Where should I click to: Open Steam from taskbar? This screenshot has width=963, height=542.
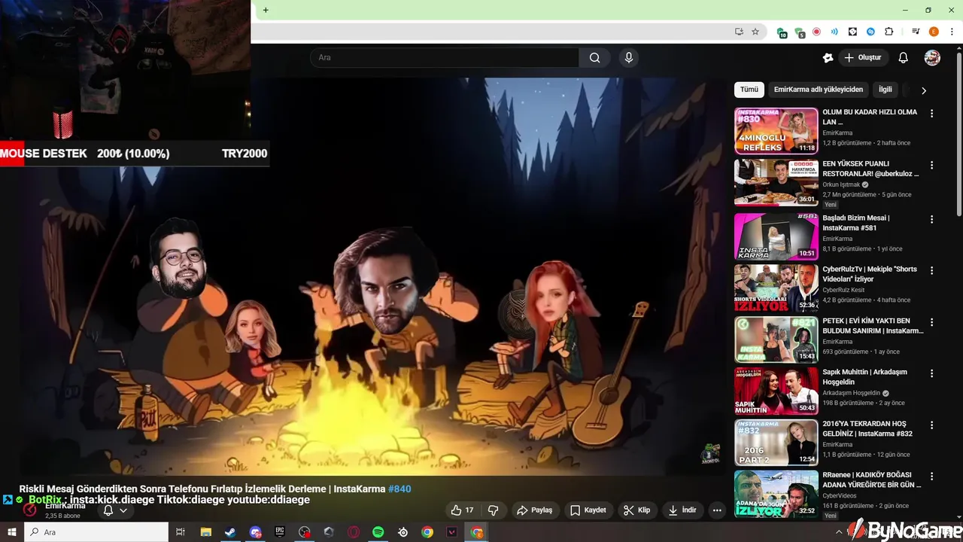coord(230,532)
